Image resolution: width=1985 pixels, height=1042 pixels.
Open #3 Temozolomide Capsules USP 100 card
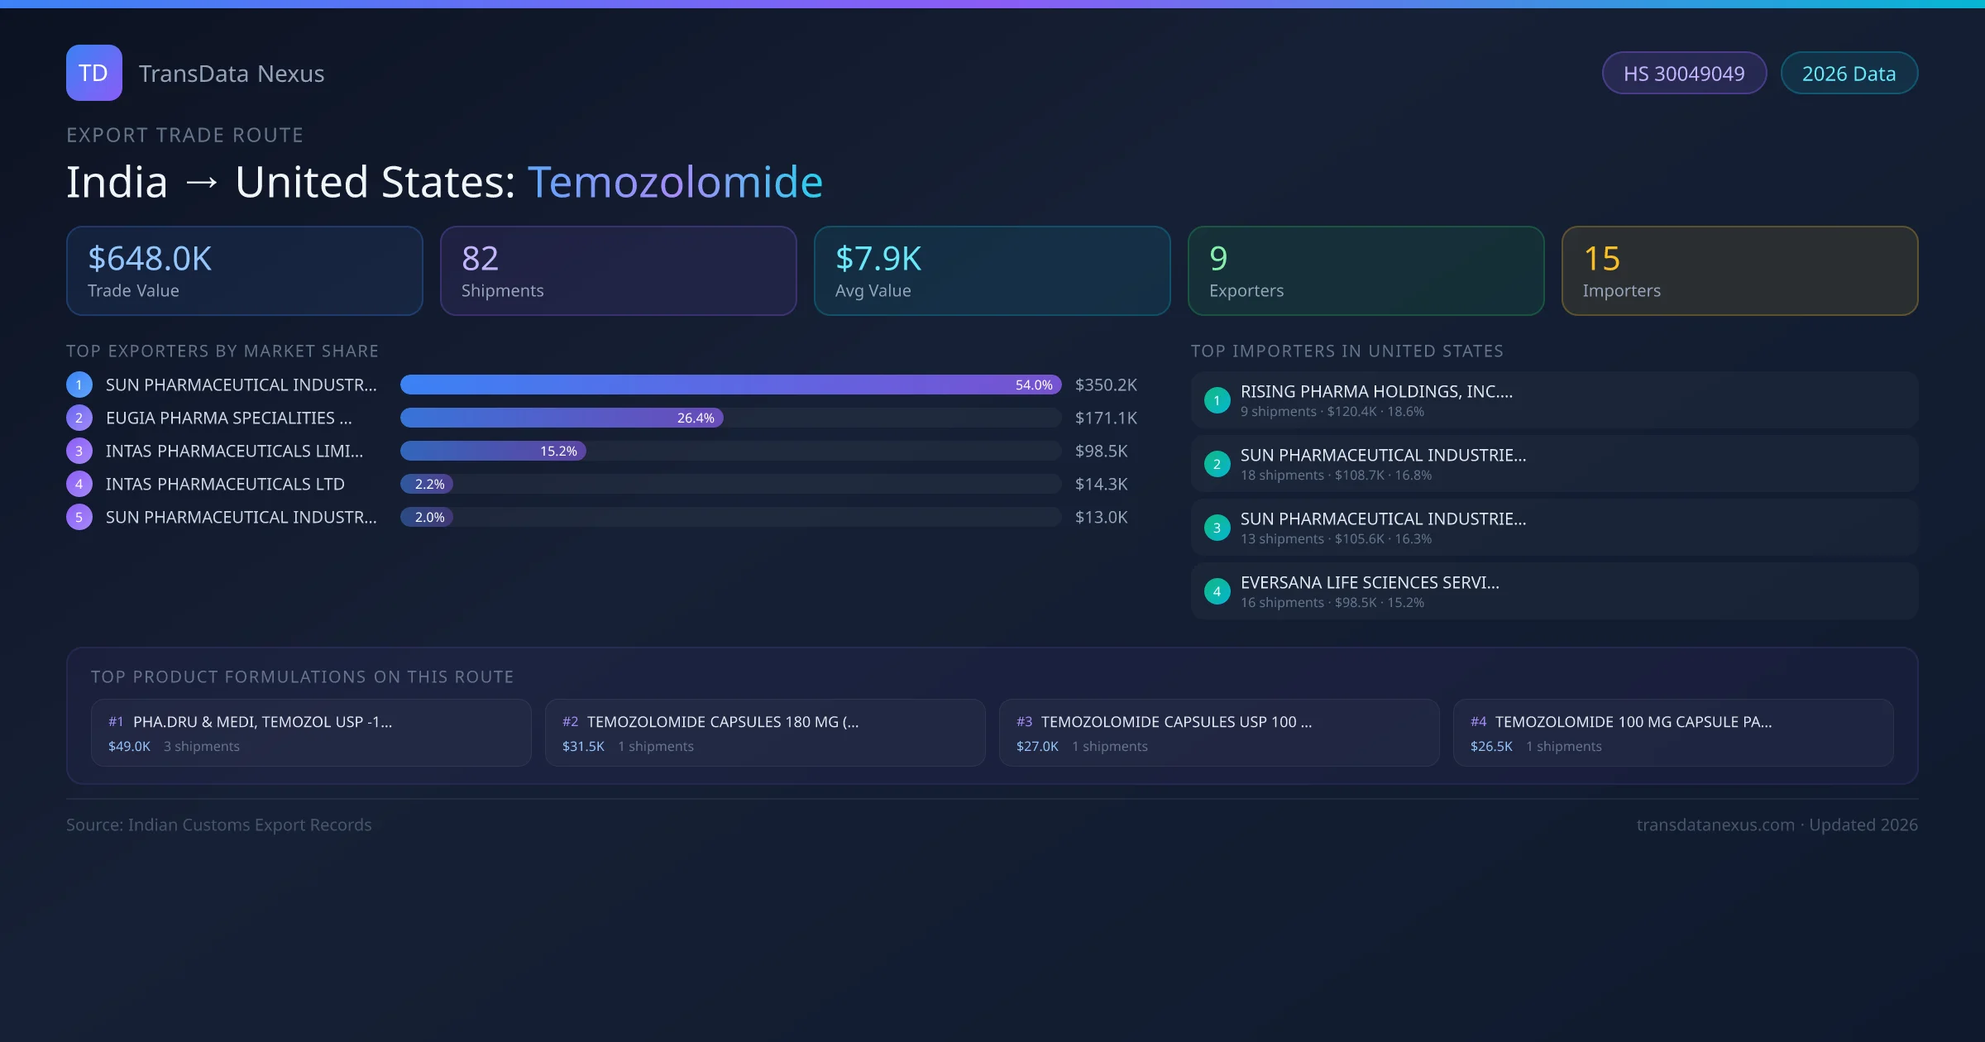tap(1218, 733)
